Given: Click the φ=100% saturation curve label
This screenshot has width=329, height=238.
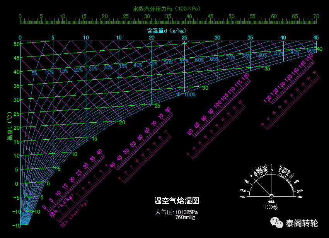Looking at the screenshot, I should point(186,94).
